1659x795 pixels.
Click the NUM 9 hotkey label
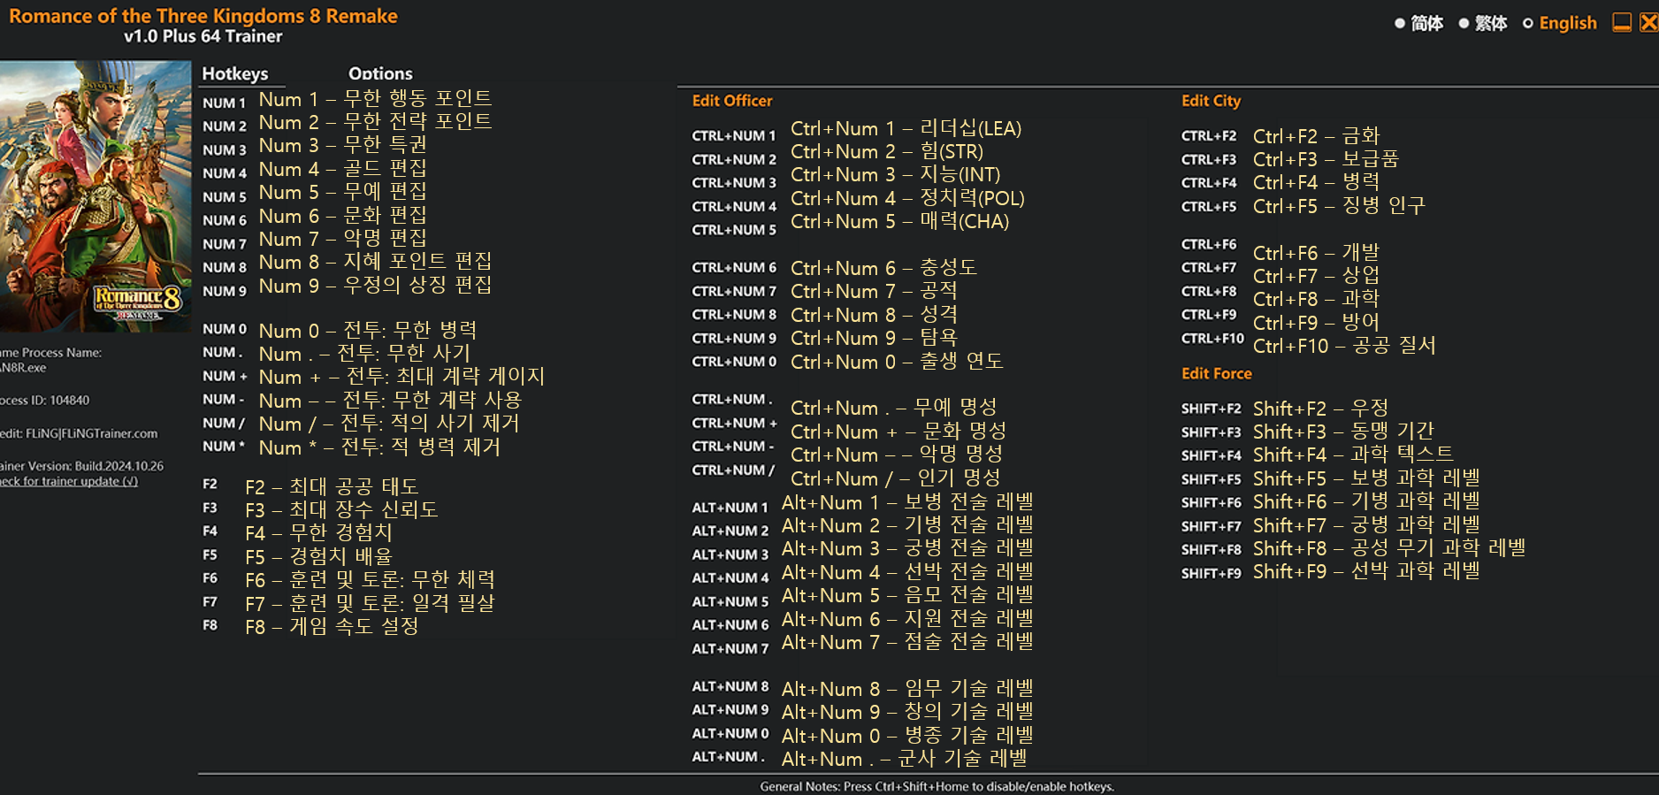pos(225,291)
